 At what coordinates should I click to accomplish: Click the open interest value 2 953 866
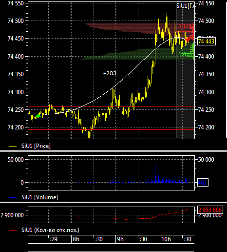[210, 210]
